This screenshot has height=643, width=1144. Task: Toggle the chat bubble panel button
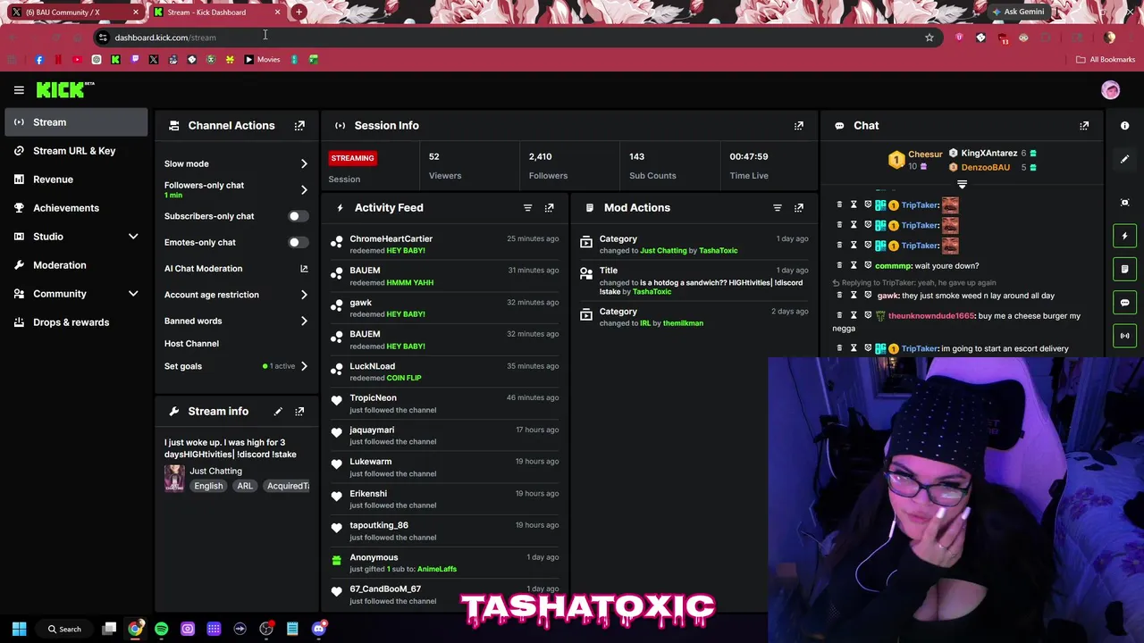tap(1124, 303)
